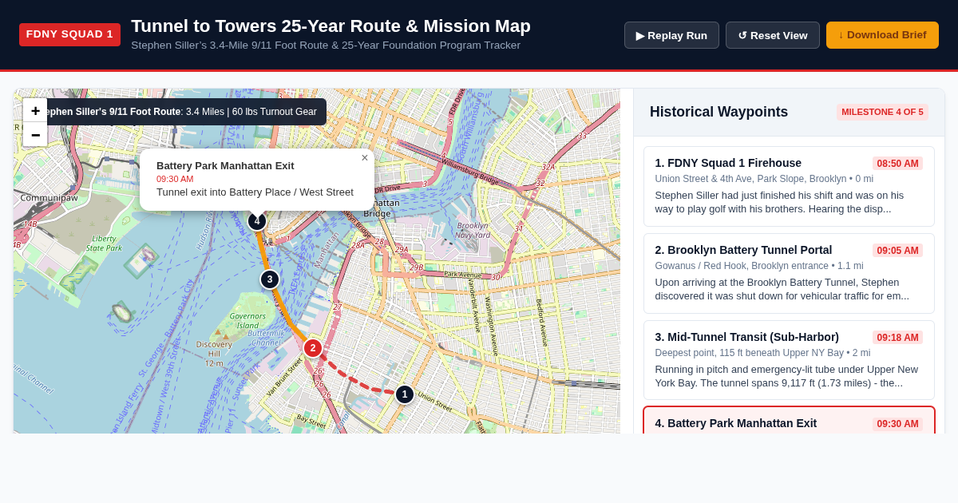The width and height of the screenshot is (958, 503).
Task: Click the Replay Run button
Action: pyautogui.click(x=671, y=35)
